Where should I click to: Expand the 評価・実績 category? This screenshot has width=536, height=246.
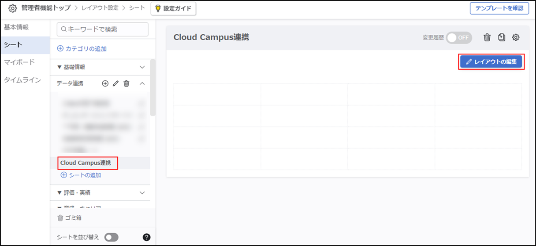tap(142, 193)
